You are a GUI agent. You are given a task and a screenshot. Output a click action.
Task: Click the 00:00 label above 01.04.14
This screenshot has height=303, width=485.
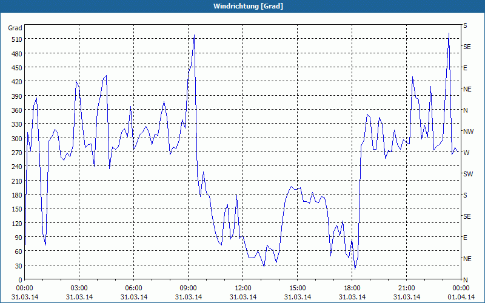[x=461, y=288]
